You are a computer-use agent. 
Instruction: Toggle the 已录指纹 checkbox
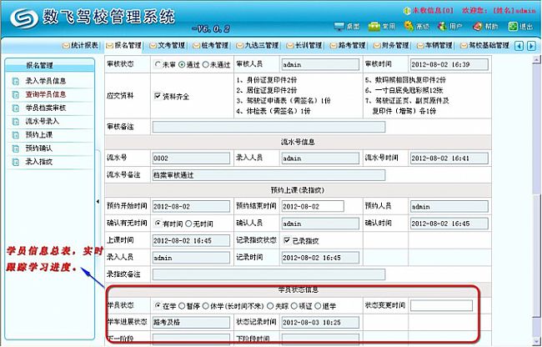click(287, 240)
